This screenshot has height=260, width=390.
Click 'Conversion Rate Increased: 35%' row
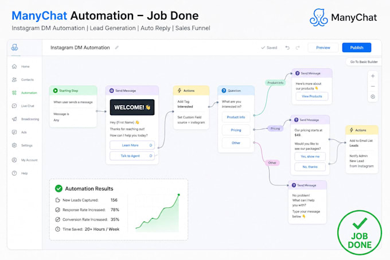click(x=87, y=219)
